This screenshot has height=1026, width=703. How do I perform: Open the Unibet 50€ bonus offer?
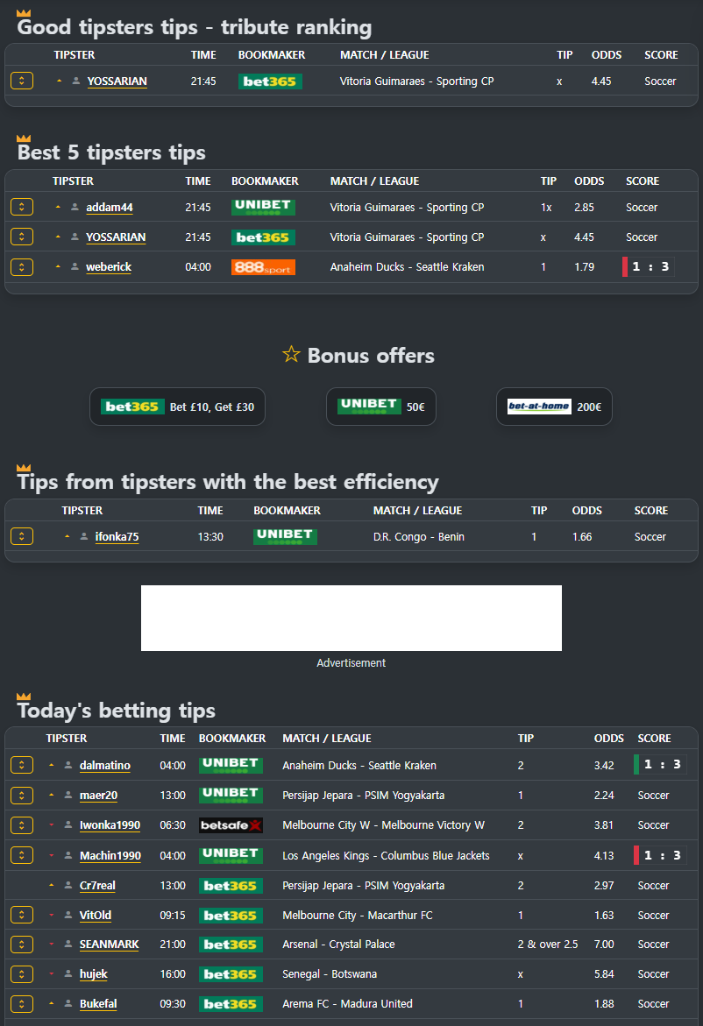pos(381,407)
